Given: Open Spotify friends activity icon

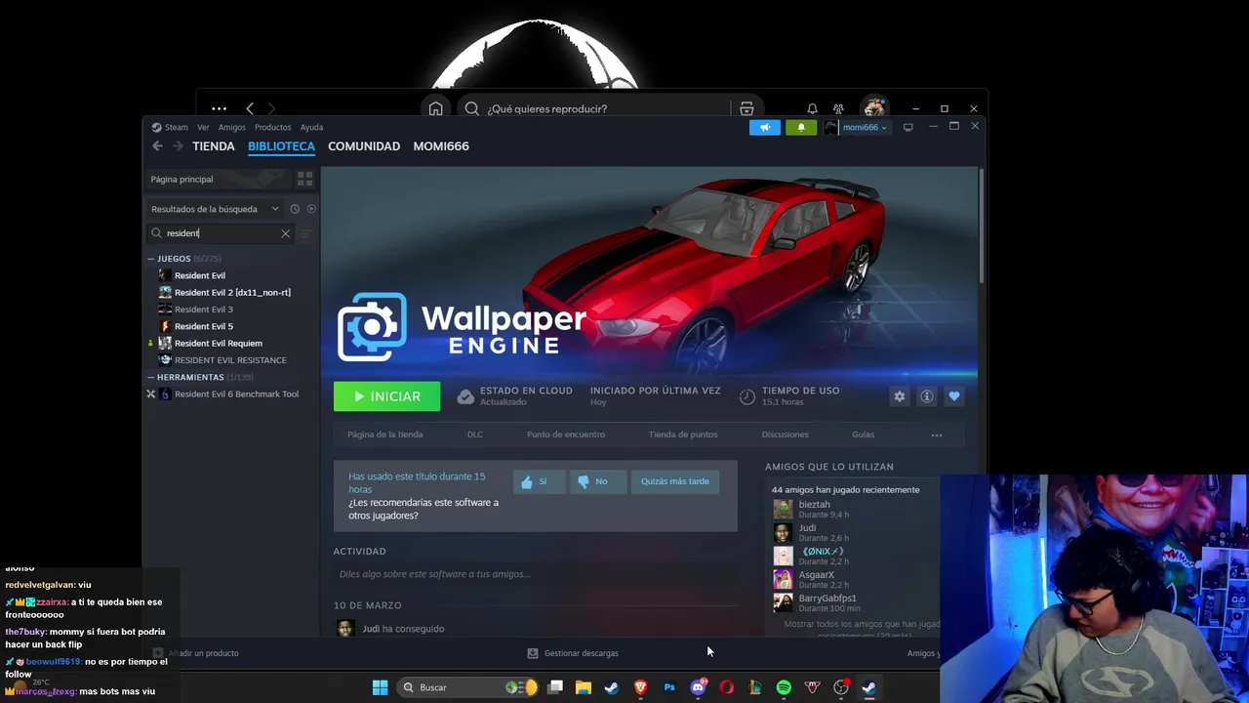Looking at the screenshot, I should tap(838, 108).
